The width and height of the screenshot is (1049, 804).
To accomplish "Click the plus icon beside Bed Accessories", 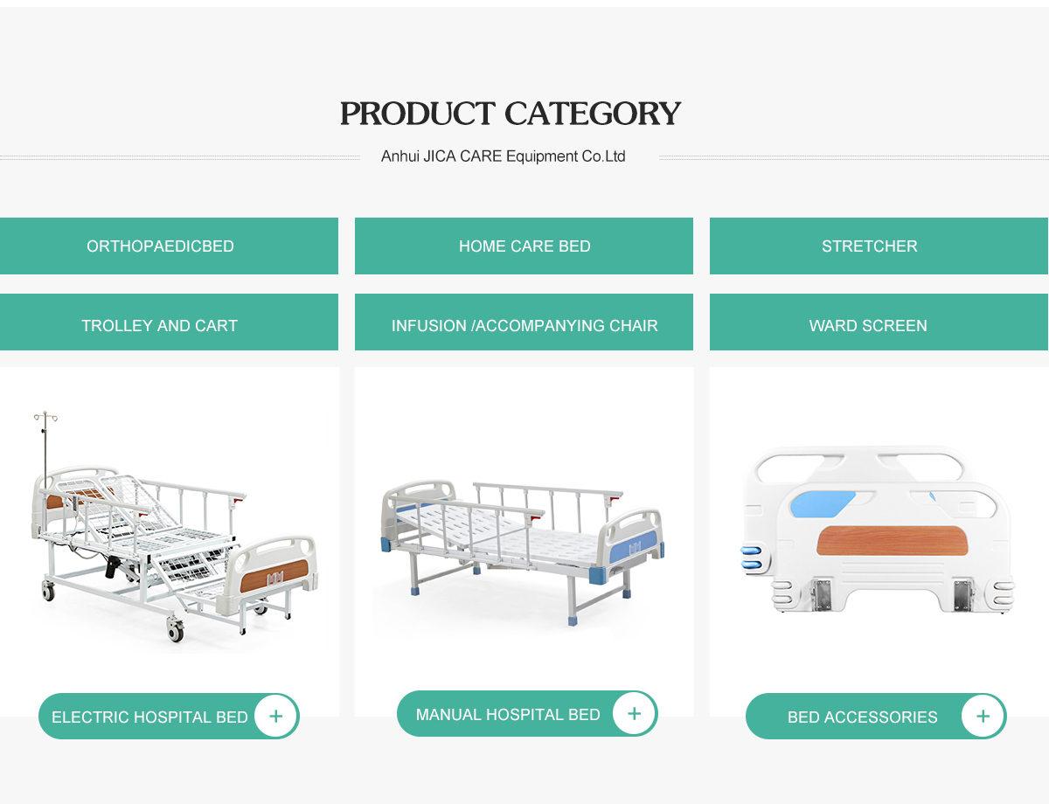I will pyautogui.click(x=983, y=717).
